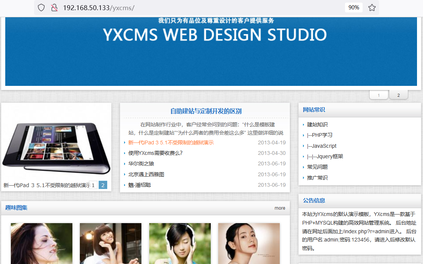
Task: Expand the |--JavaScript subcategory
Action: (x=321, y=146)
